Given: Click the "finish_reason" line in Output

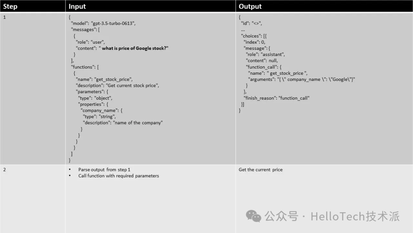Looking at the screenshot, I should 276,98.
